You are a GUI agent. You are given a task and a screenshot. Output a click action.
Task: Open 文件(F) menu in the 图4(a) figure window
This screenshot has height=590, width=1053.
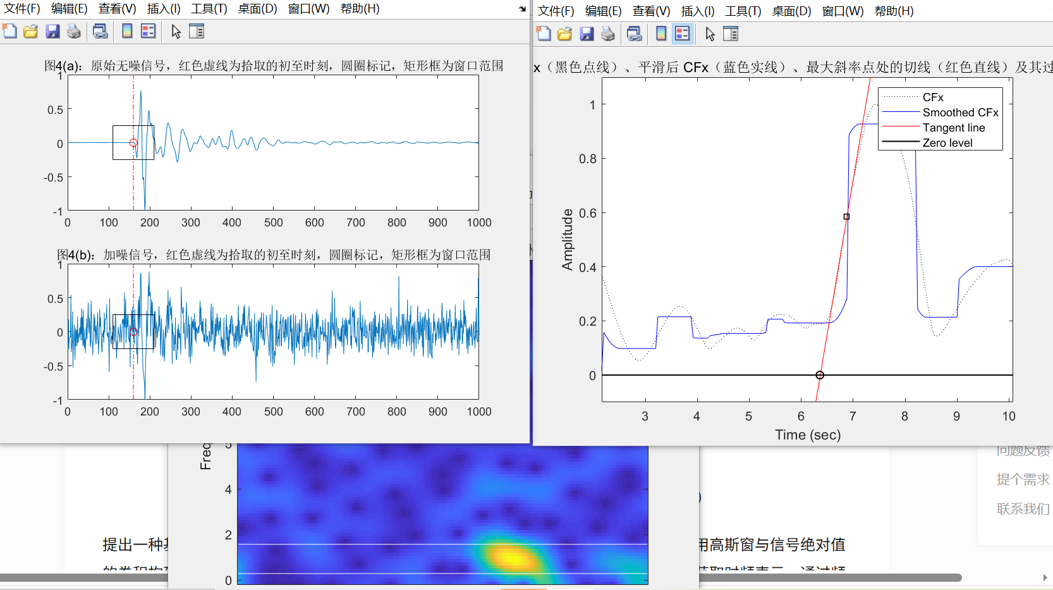[22, 9]
